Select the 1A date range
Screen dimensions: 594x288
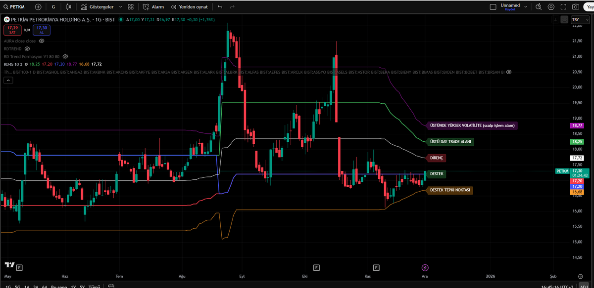pos(27,286)
